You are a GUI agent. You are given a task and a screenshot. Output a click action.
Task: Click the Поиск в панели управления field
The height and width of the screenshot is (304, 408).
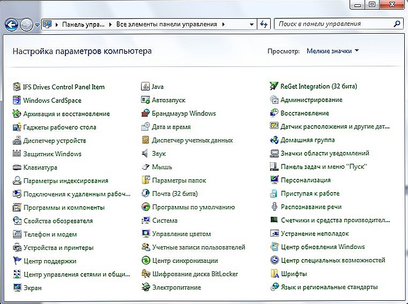(x=339, y=24)
